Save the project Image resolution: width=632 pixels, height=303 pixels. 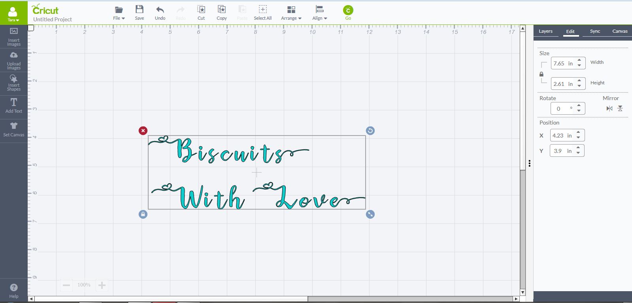click(140, 13)
